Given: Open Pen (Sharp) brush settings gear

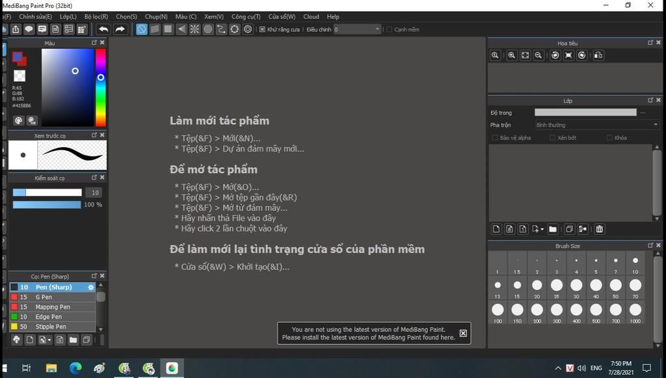Looking at the screenshot, I should click(90, 288).
